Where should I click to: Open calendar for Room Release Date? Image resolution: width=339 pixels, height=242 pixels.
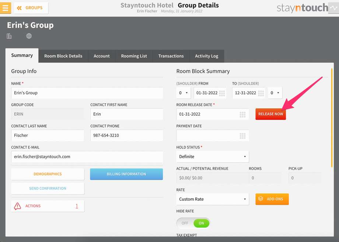242,115
